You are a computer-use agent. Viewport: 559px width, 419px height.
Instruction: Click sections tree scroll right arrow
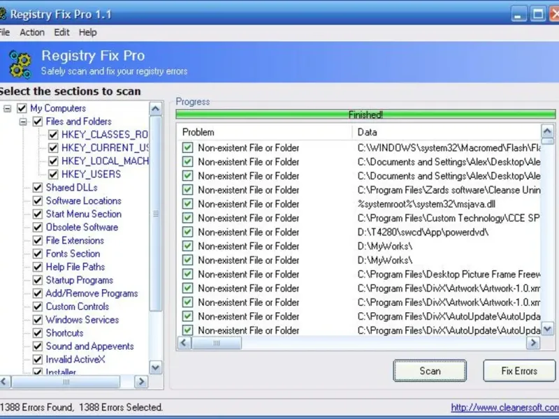coord(141,381)
